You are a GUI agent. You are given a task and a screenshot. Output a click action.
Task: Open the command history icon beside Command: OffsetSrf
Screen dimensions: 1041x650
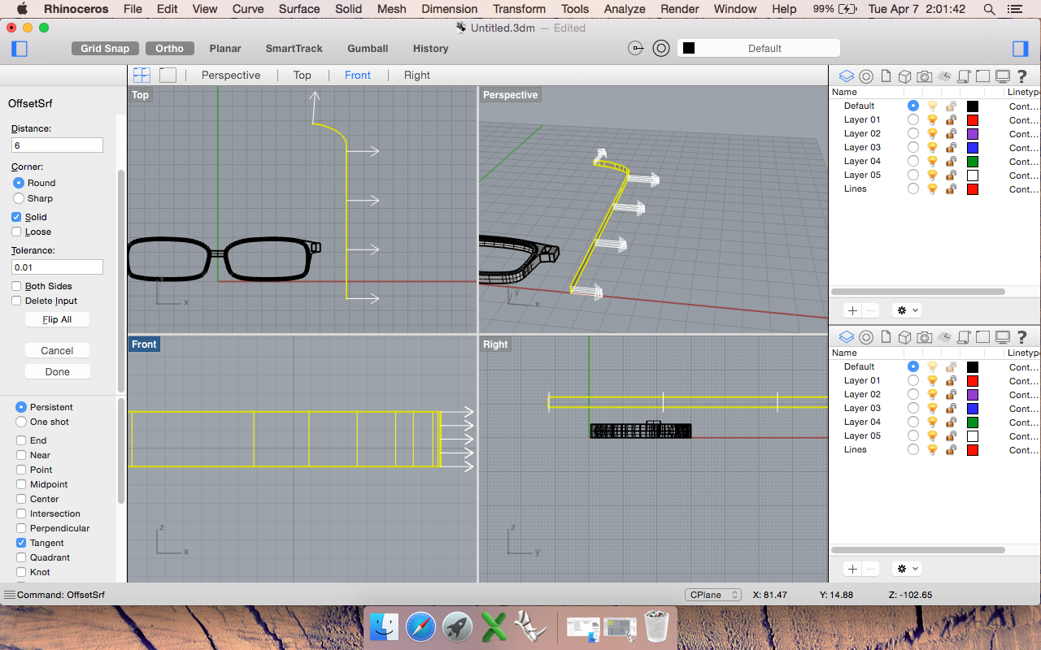(10, 595)
